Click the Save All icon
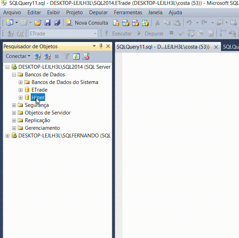This screenshot has width=239, height=238. tap(57, 23)
